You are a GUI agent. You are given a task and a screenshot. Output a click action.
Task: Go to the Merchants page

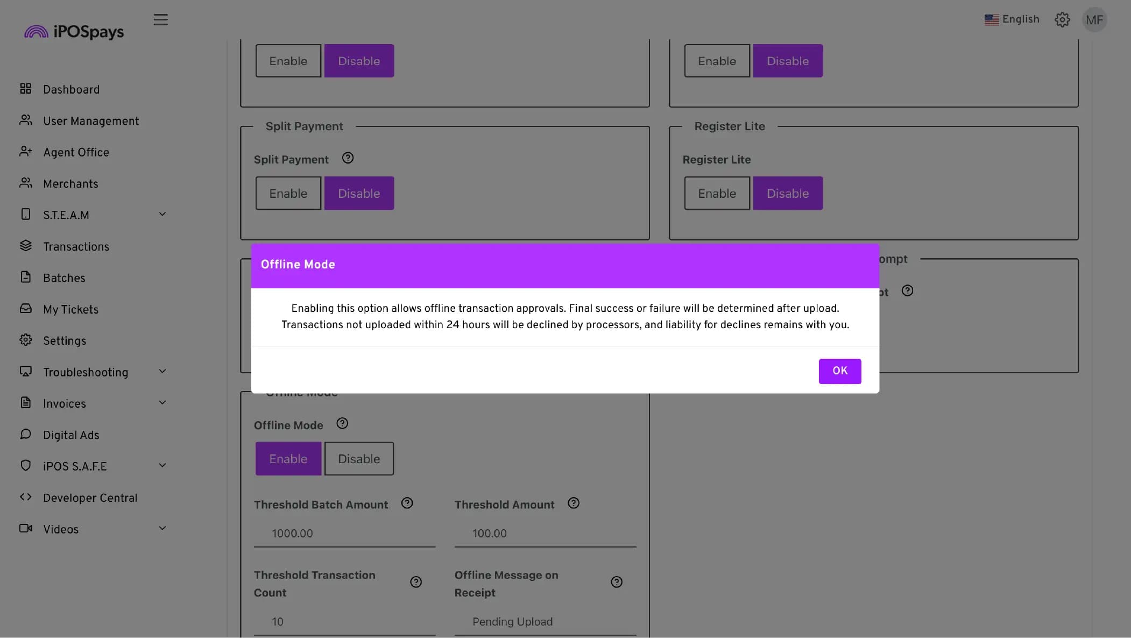(x=70, y=184)
